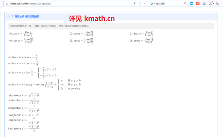This screenshot has width=222, height=138.
Task: Open the Bing search engine selector
Action: pyautogui.click(x=152, y=4)
